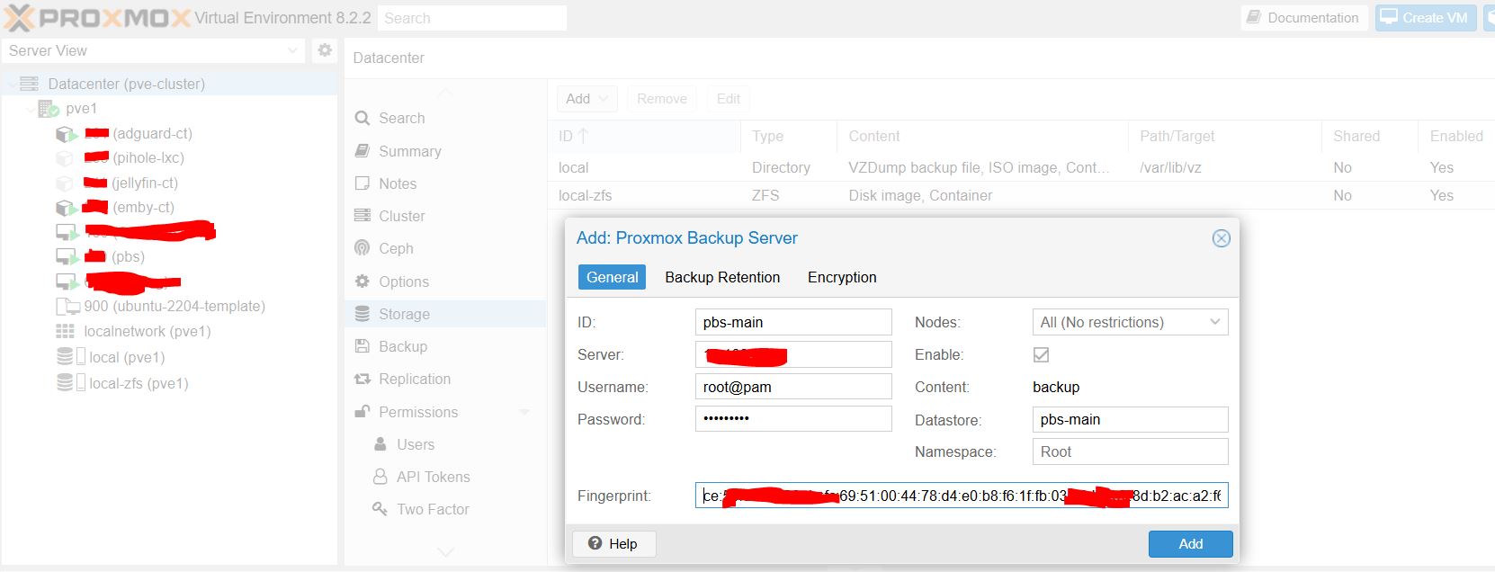The width and height of the screenshot is (1495, 572).
Task: Close the Add Proxmox Backup Server dialog
Action: pos(1221,238)
